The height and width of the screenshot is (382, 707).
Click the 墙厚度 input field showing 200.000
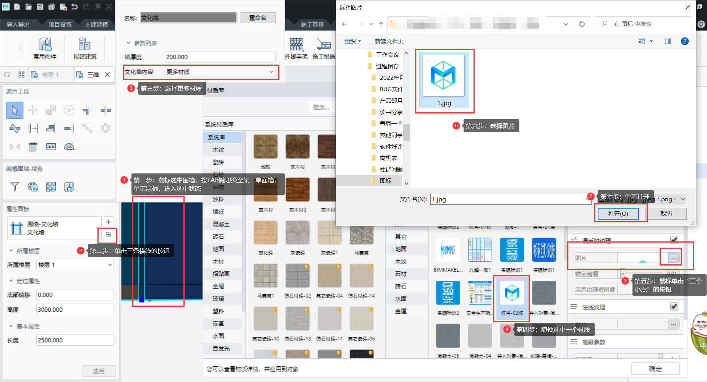[x=220, y=57]
